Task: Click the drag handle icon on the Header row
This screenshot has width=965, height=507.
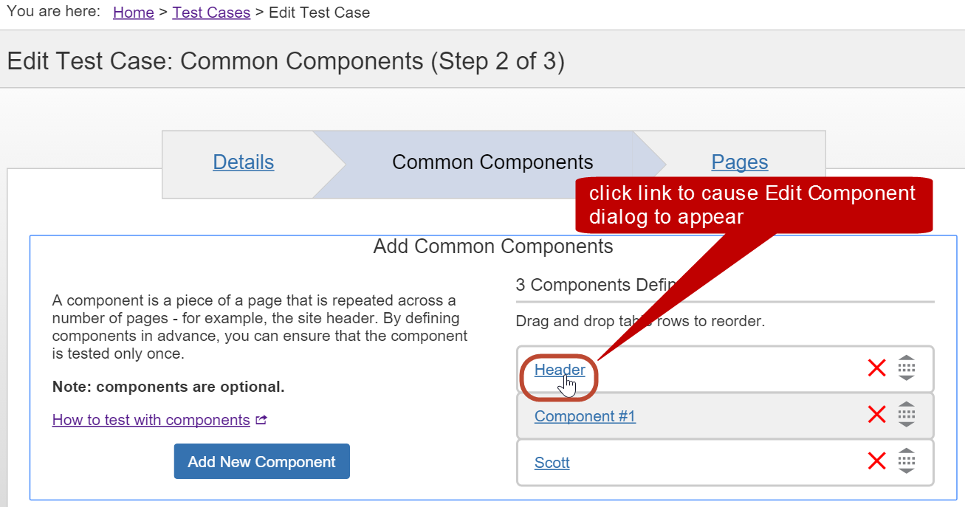Action: tap(907, 368)
